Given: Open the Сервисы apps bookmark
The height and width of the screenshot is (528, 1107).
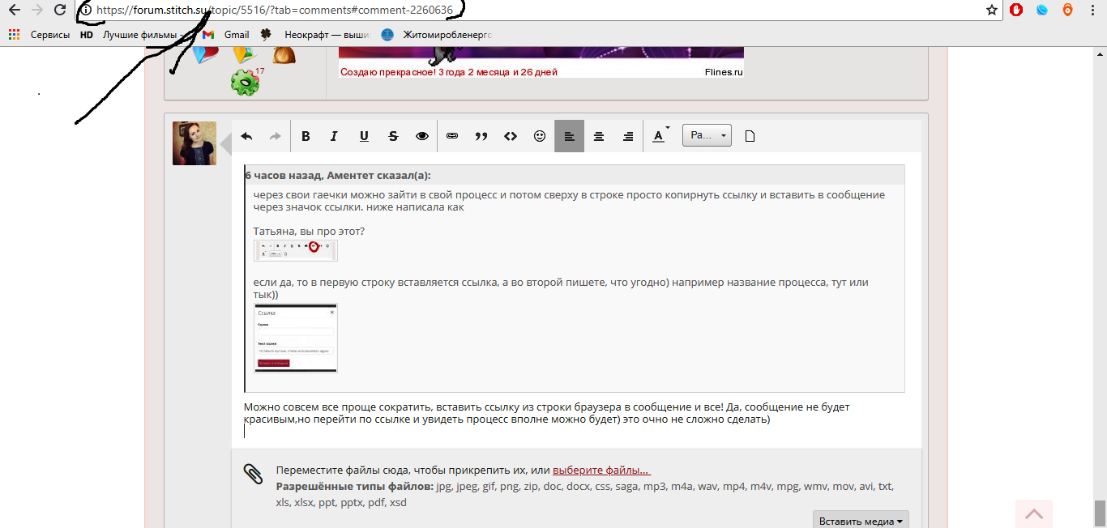Looking at the screenshot, I should [x=40, y=35].
